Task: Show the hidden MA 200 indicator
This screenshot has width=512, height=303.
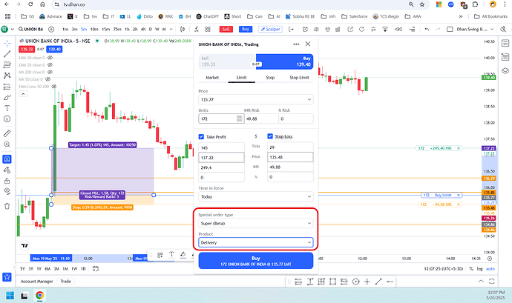Action: tap(50, 72)
